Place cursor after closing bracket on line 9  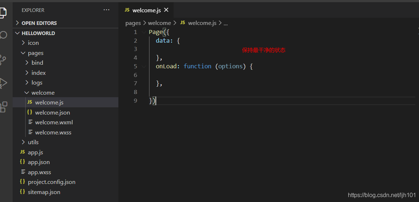tap(156, 101)
